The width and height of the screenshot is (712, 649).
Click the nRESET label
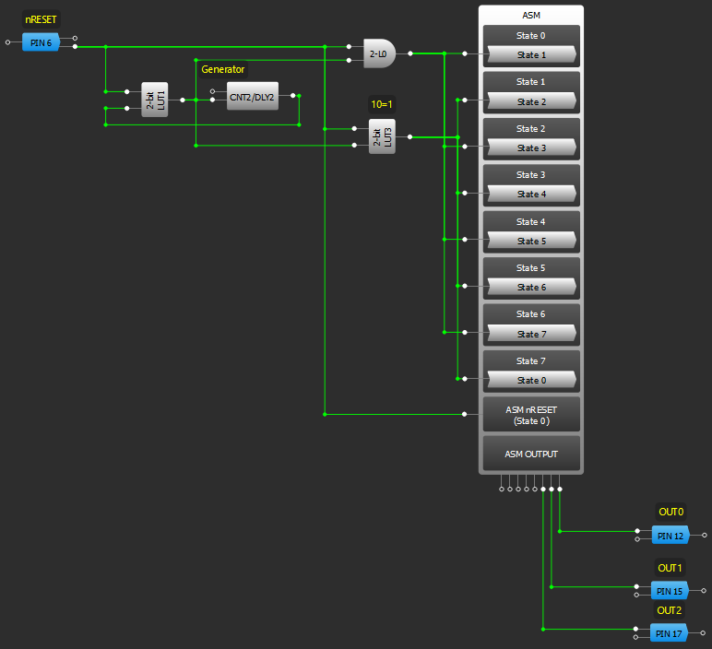pyautogui.click(x=41, y=19)
